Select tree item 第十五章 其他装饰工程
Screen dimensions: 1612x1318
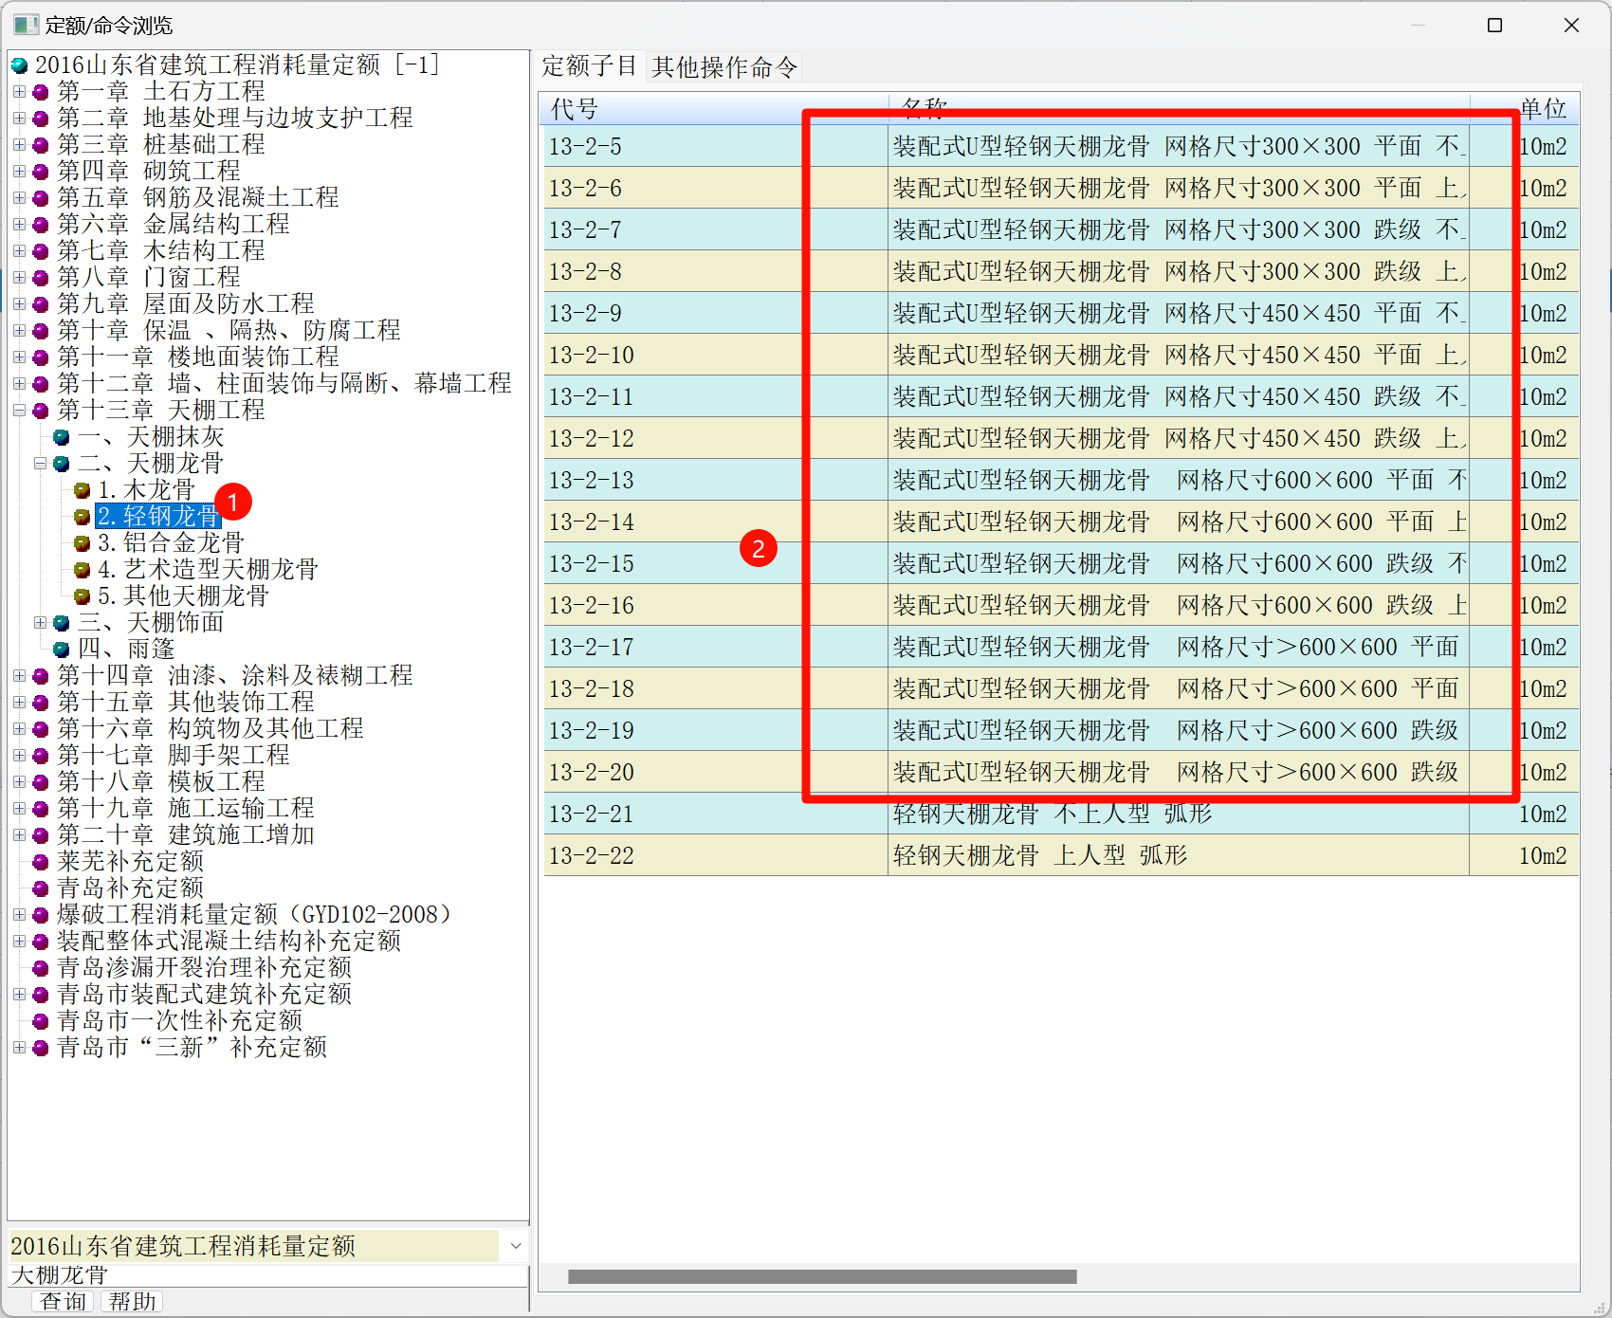click(186, 703)
